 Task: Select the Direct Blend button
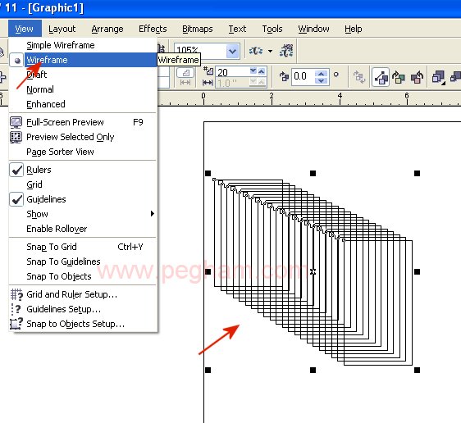pos(381,77)
